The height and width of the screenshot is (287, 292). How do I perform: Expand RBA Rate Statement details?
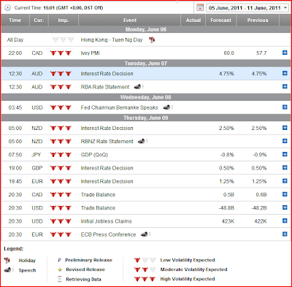point(285,86)
